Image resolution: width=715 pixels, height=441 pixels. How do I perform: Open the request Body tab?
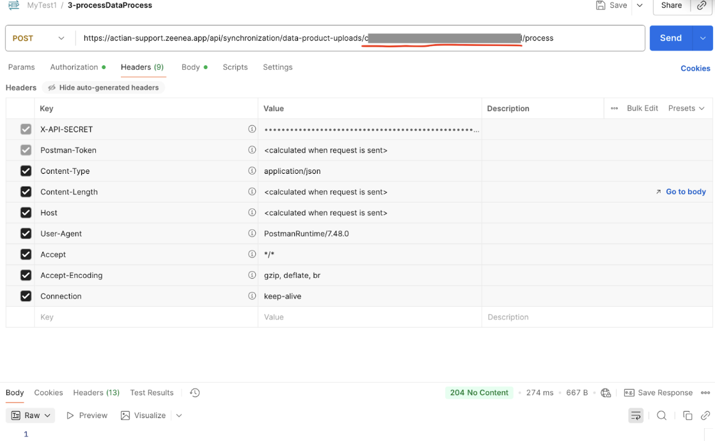coord(194,67)
